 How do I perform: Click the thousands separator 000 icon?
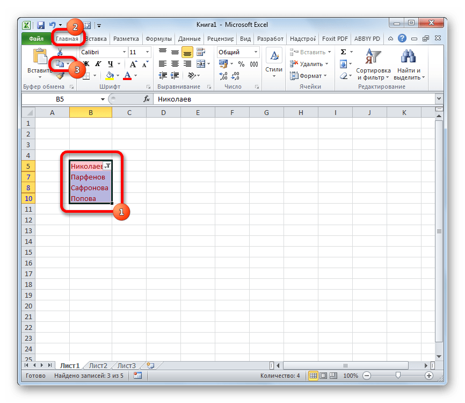[254, 64]
